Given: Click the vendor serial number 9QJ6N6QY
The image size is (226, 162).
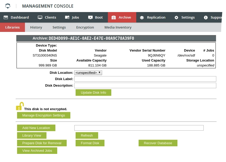Looking at the screenshot, I should [156, 55].
